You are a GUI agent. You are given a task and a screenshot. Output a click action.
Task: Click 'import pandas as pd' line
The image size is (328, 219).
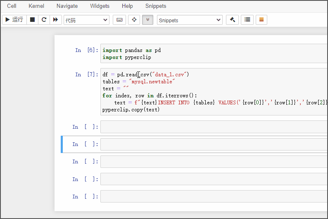pos(132,50)
